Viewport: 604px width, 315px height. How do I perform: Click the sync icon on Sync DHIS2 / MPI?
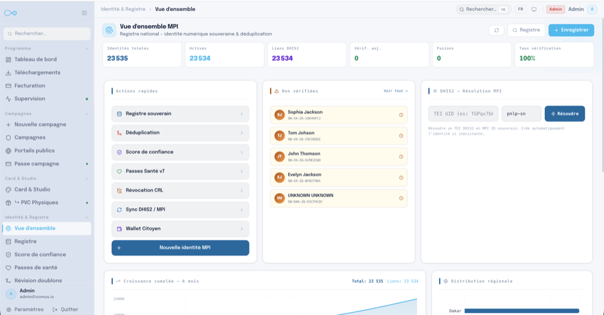[119, 210]
